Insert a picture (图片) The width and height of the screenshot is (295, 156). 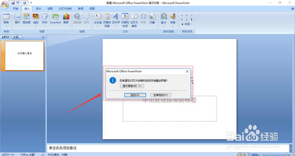click(17, 19)
